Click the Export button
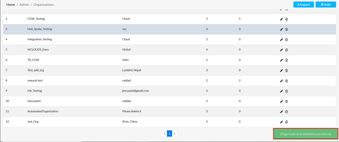339x142 pixels. coord(303,5)
